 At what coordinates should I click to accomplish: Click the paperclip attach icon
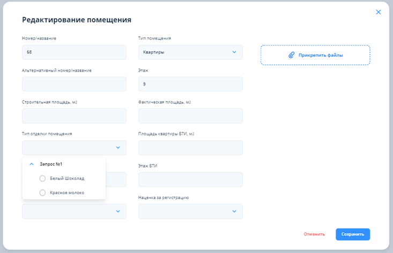click(292, 55)
